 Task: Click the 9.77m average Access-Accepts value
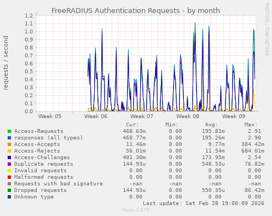pyautogui.click(x=217, y=144)
